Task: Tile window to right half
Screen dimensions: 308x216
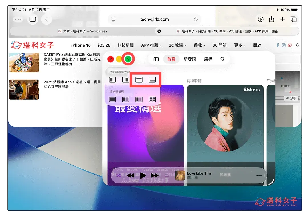Action: (125, 80)
